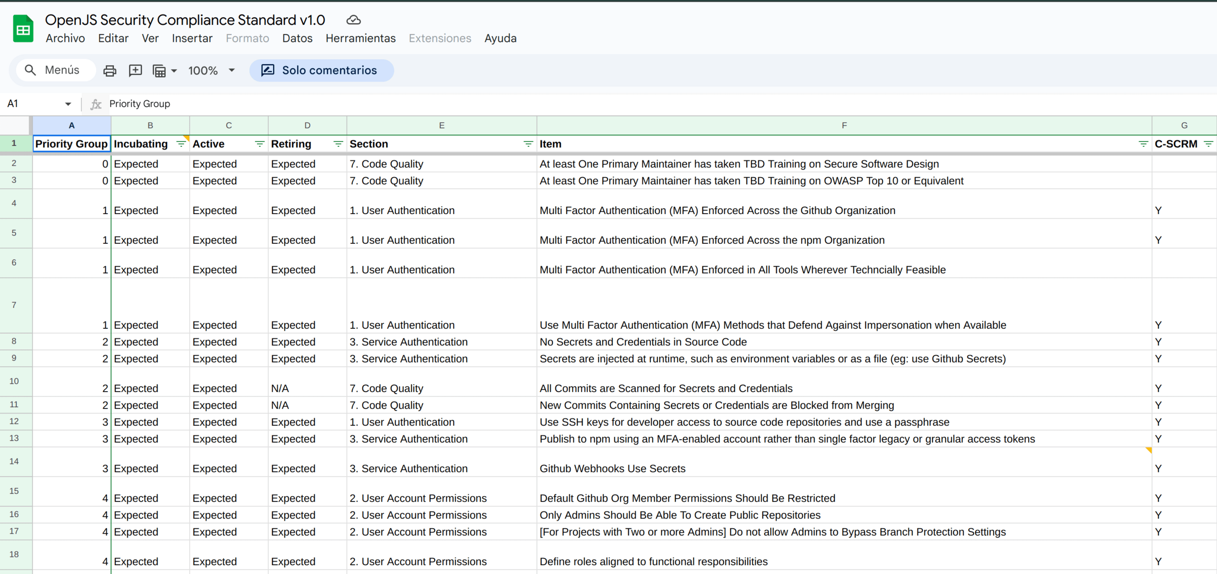The image size is (1217, 574).
Task: Expand the A1 name box dropdown
Action: pos(68,104)
